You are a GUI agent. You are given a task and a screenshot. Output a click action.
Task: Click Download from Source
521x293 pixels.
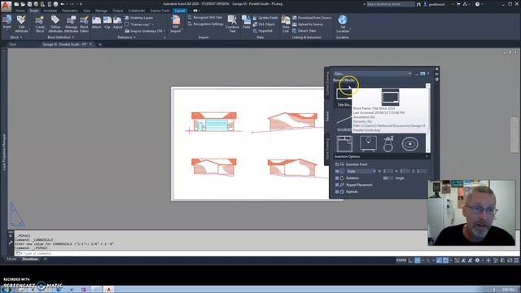[x=312, y=18]
